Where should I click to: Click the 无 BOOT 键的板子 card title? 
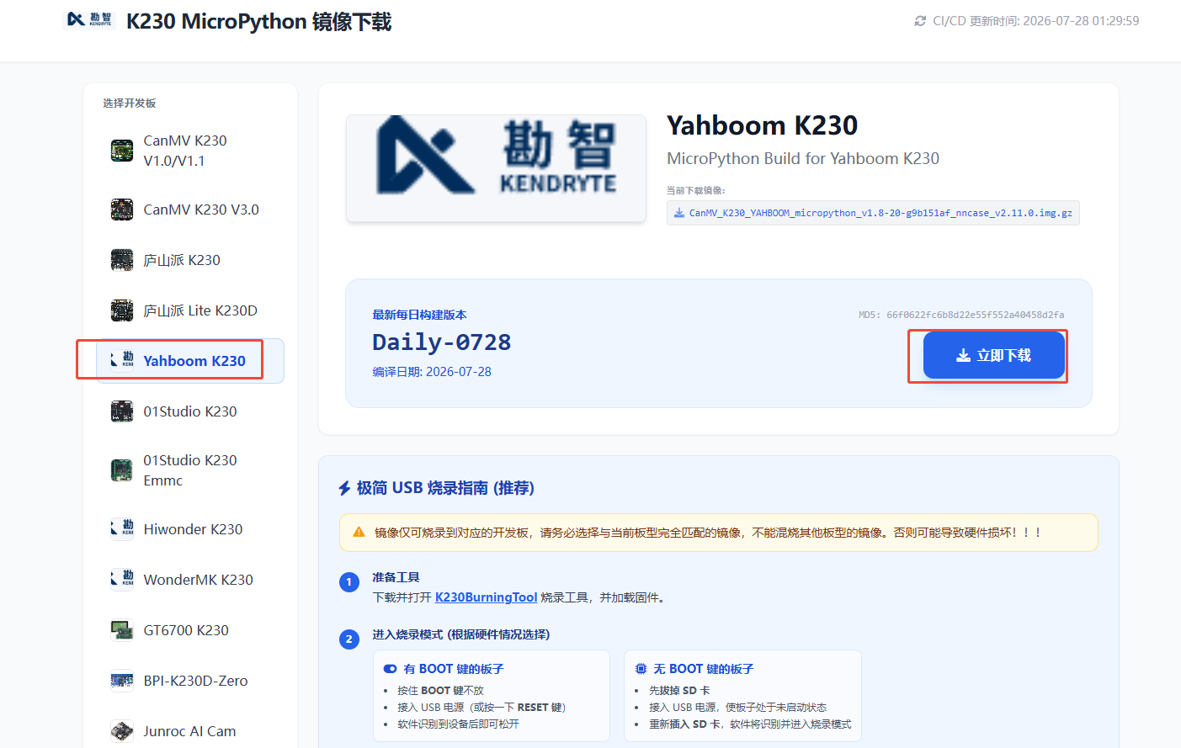(x=704, y=669)
